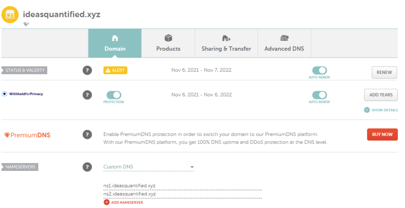Toggle domain auto-renew switch
The height and width of the screenshot is (208, 405).
[x=320, y=70]
